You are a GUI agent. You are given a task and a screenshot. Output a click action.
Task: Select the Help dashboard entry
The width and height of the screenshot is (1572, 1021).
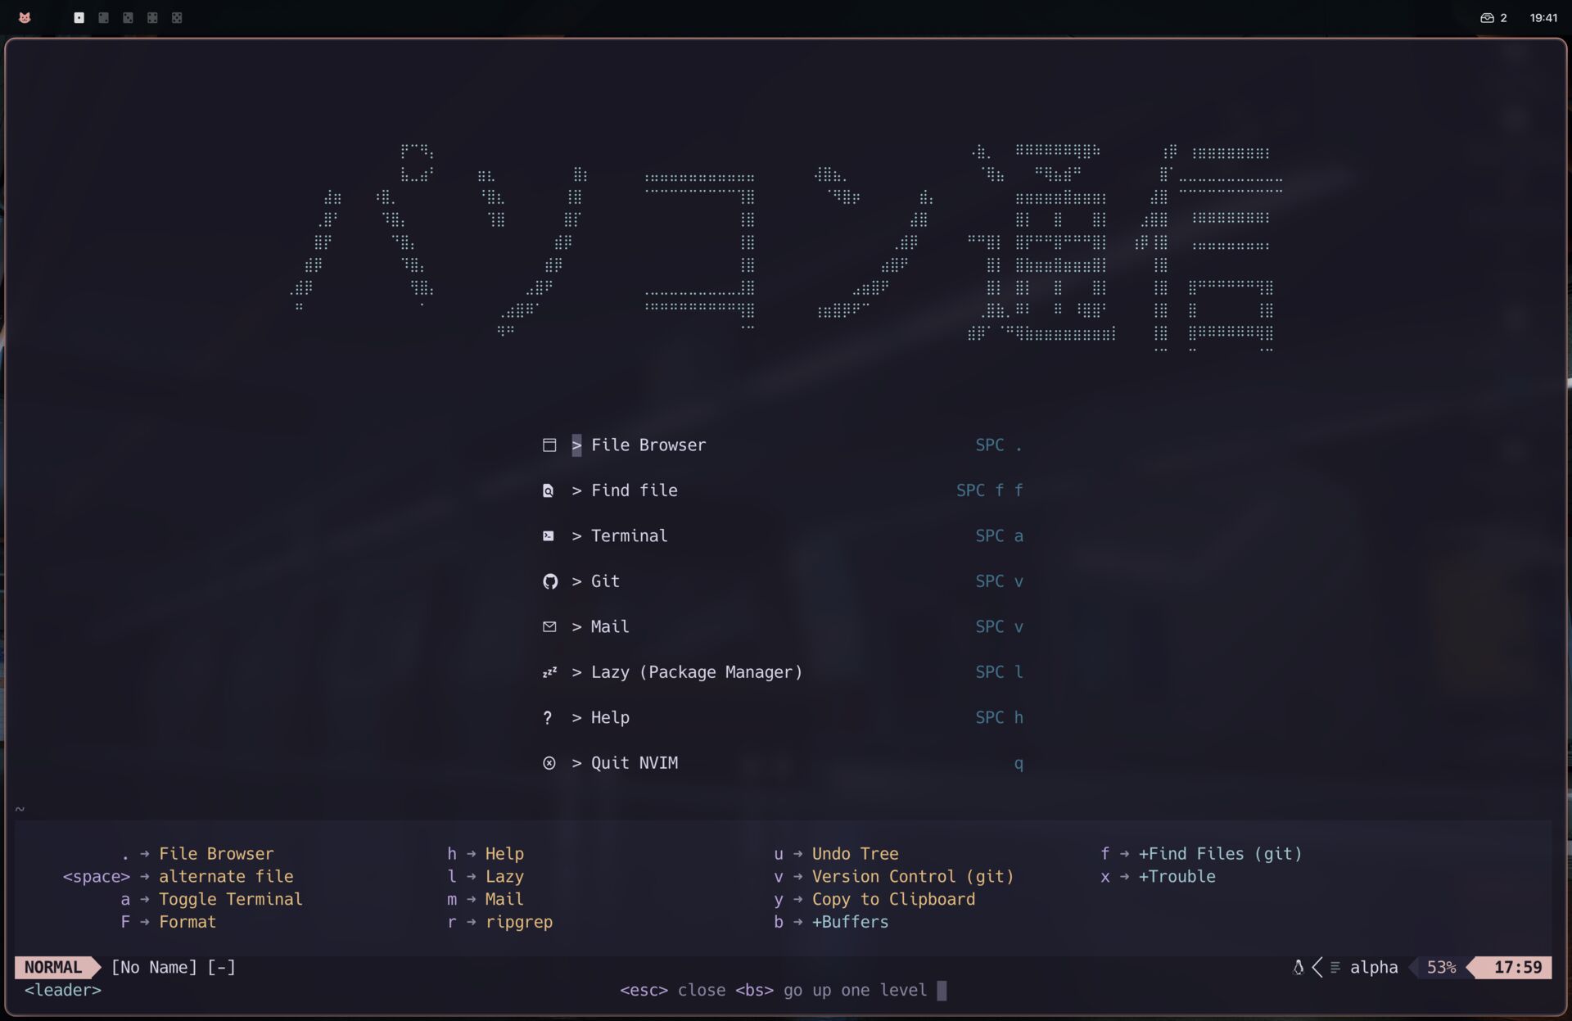tap(783, 718)
